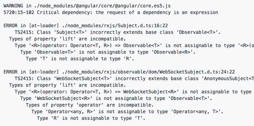This screenshot has width=254, height=126.
Task: Click "Types of property 'operator'" line
Action: tap(90, 105)
